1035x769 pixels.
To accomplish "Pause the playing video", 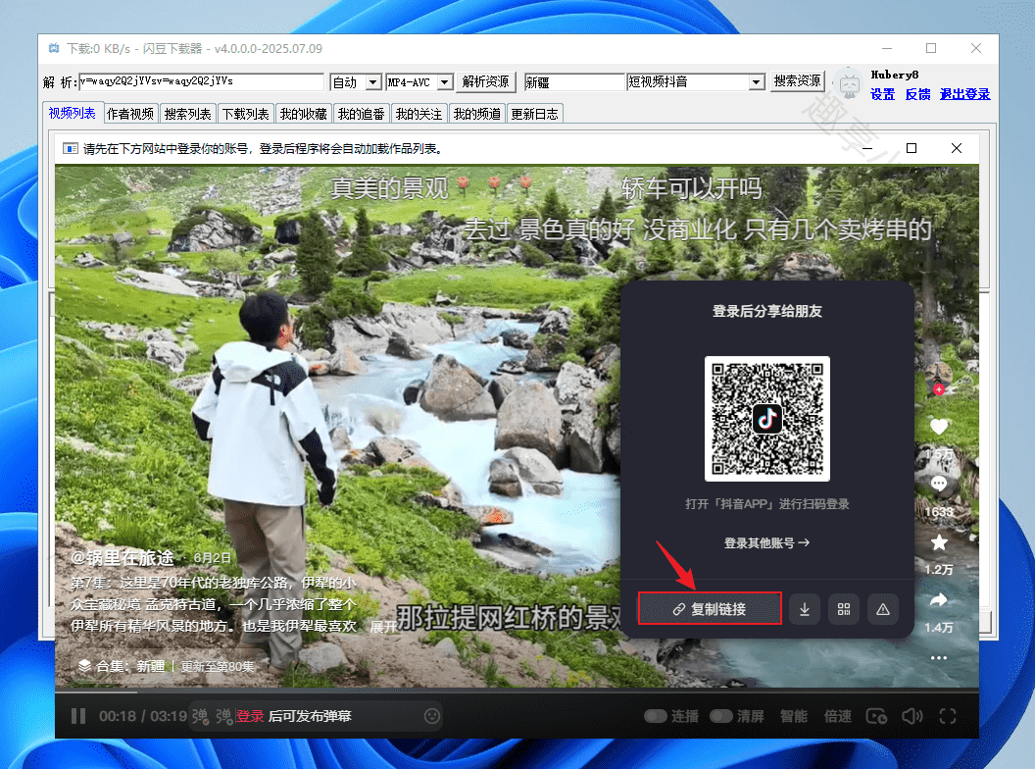I will [77, 716].
